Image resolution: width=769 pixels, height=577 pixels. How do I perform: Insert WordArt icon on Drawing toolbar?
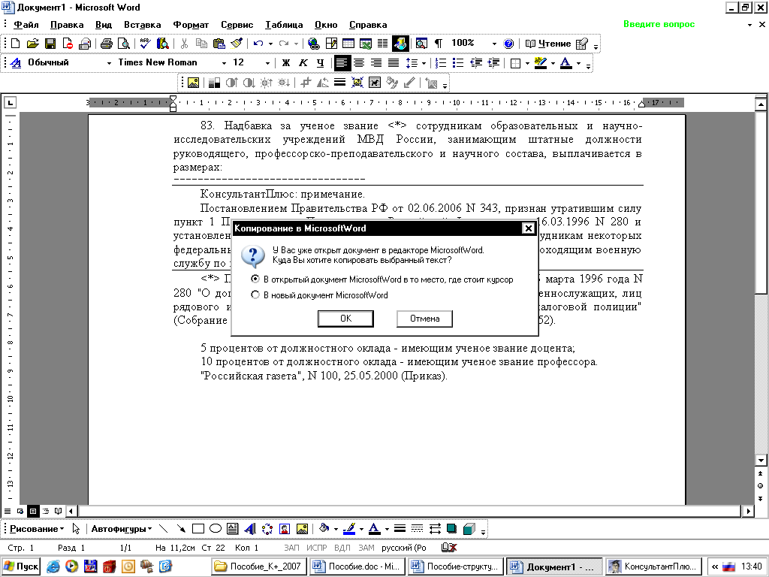click(x=249, y=529)
